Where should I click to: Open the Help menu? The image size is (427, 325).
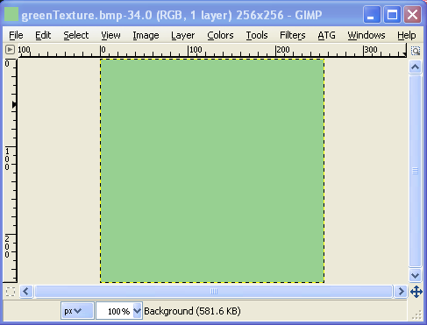click(407, 35)
